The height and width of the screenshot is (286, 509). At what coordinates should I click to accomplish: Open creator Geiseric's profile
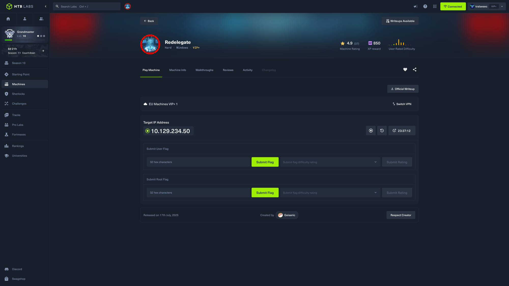[x=287, y=215]
